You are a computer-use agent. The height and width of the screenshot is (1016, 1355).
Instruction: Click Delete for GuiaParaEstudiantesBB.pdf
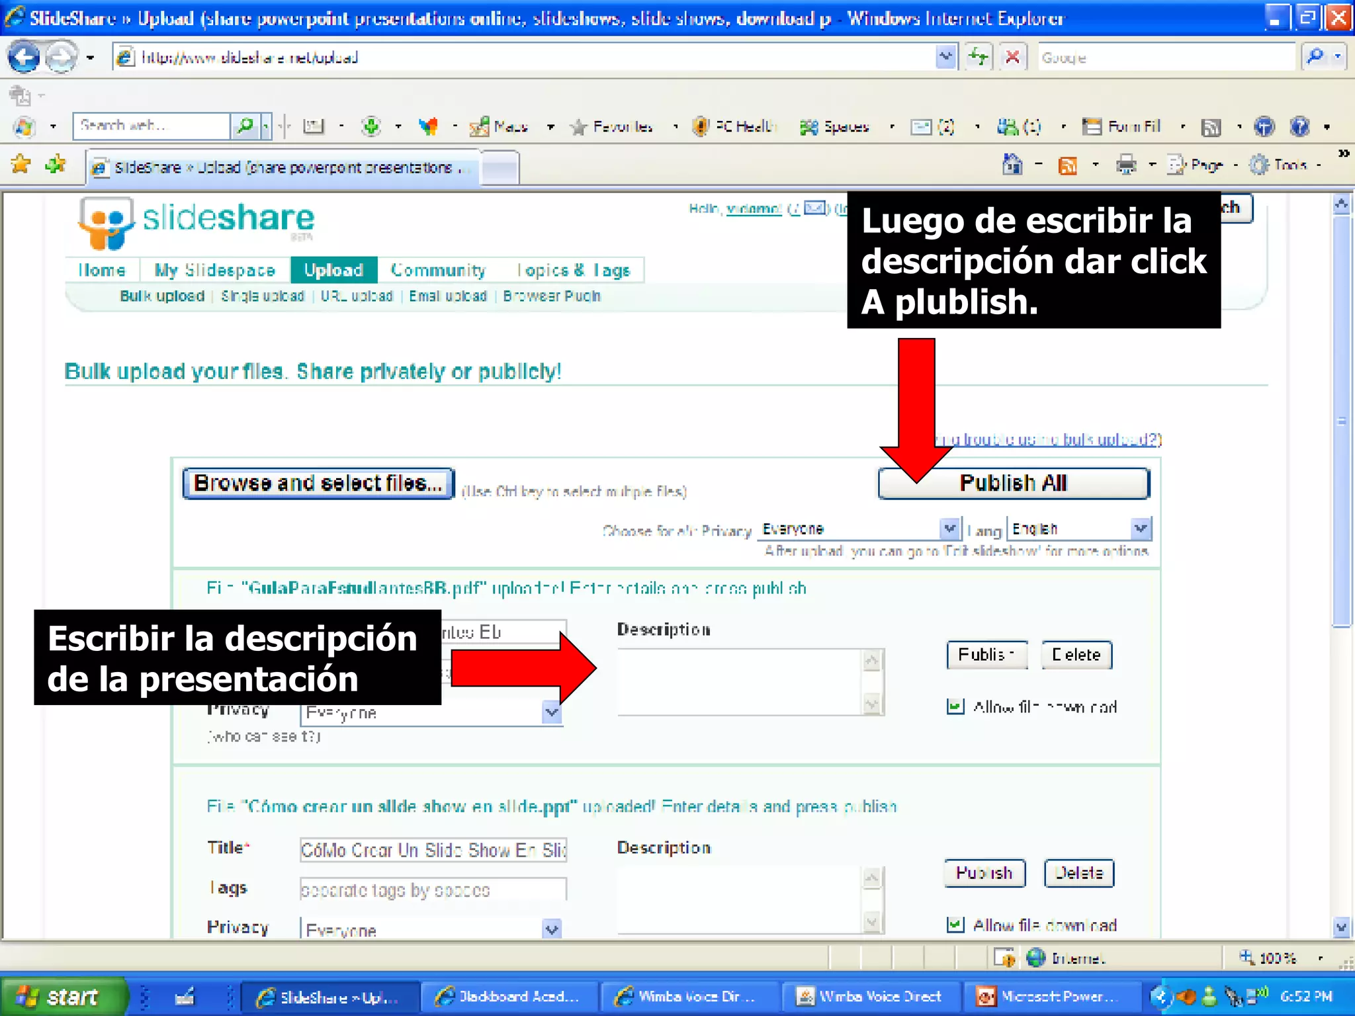point(1076,654)
